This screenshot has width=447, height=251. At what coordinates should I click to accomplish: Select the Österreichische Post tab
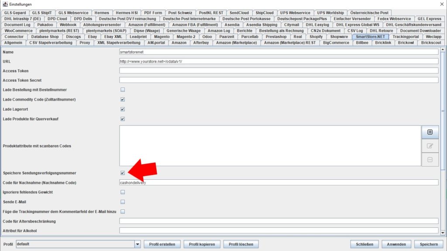click(x=369, y=13)
